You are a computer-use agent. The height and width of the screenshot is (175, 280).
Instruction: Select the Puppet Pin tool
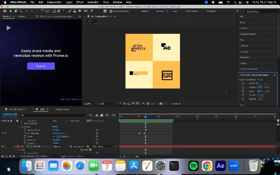(x=92, y=11)
